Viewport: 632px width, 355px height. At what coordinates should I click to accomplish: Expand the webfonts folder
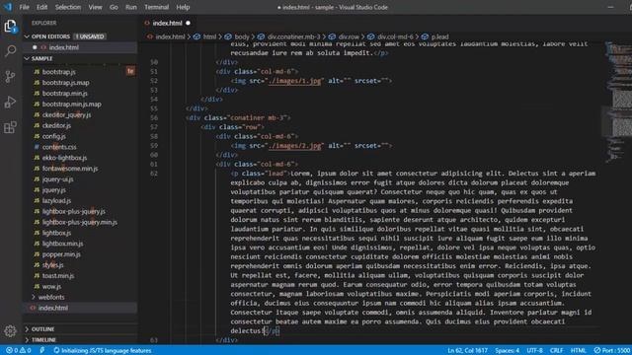point(51,297)
